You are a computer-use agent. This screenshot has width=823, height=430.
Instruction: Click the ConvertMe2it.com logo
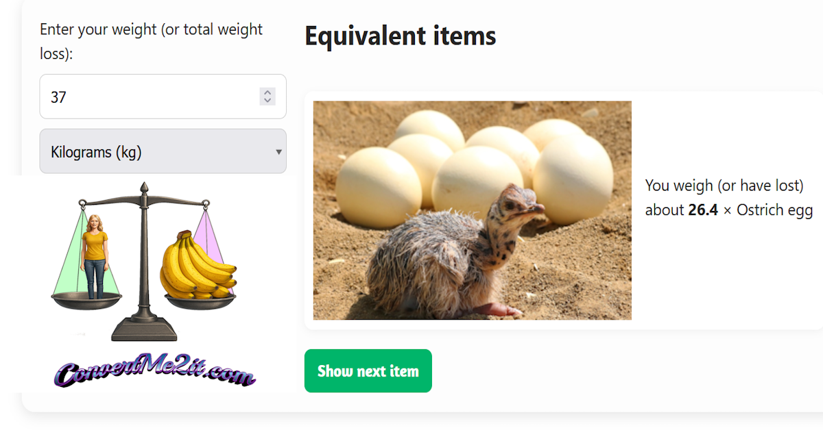tap(155, 373)
